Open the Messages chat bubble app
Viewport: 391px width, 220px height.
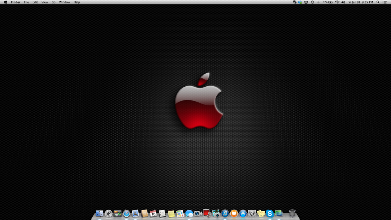pos(189,214)
